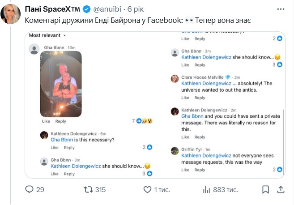View tweet analytics bar-chart icon
Screen dimensions: 294x205
[x=207, y=190]
